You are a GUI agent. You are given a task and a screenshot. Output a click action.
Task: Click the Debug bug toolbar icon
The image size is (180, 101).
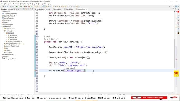pos(13,6)
